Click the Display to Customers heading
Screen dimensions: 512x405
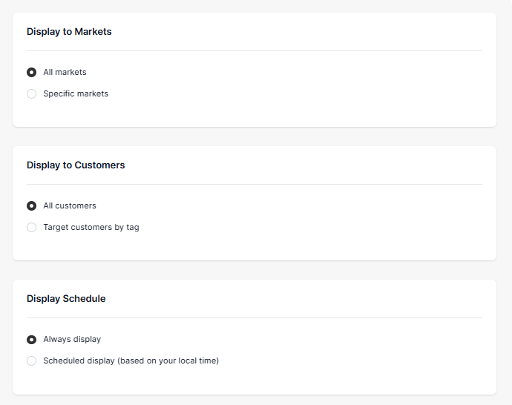click(76, 165)
